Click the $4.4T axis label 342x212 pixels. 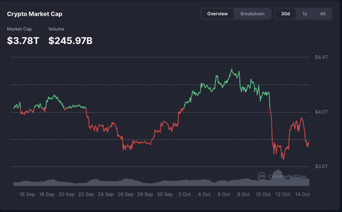pyautogui.click(x=321, y=57)
